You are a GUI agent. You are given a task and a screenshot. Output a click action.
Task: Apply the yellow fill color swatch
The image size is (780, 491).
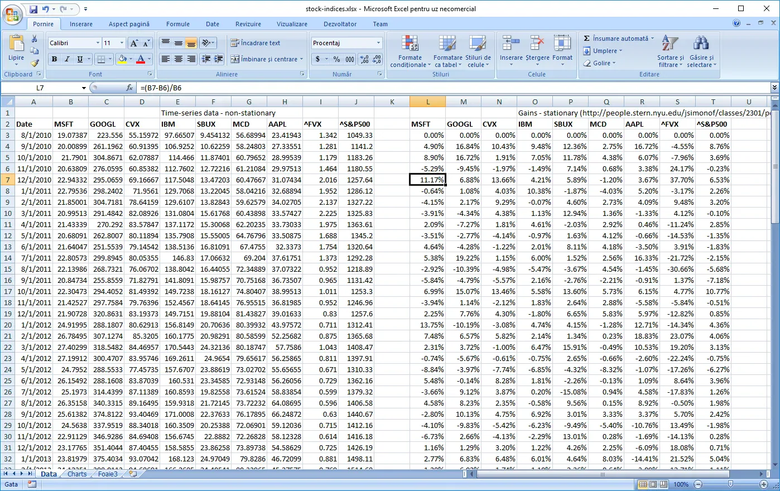point(122,59)
